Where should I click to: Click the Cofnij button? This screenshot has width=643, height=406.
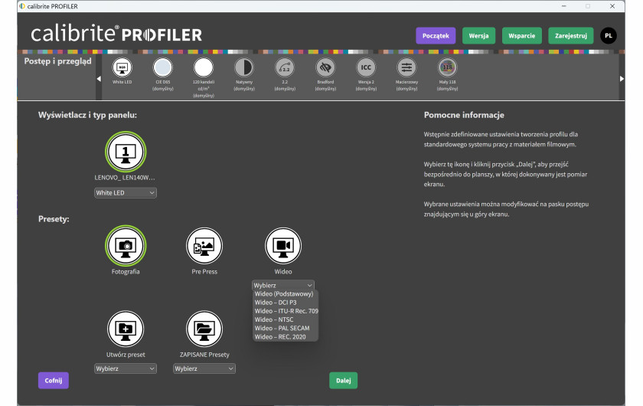click(x=54, y=381)
